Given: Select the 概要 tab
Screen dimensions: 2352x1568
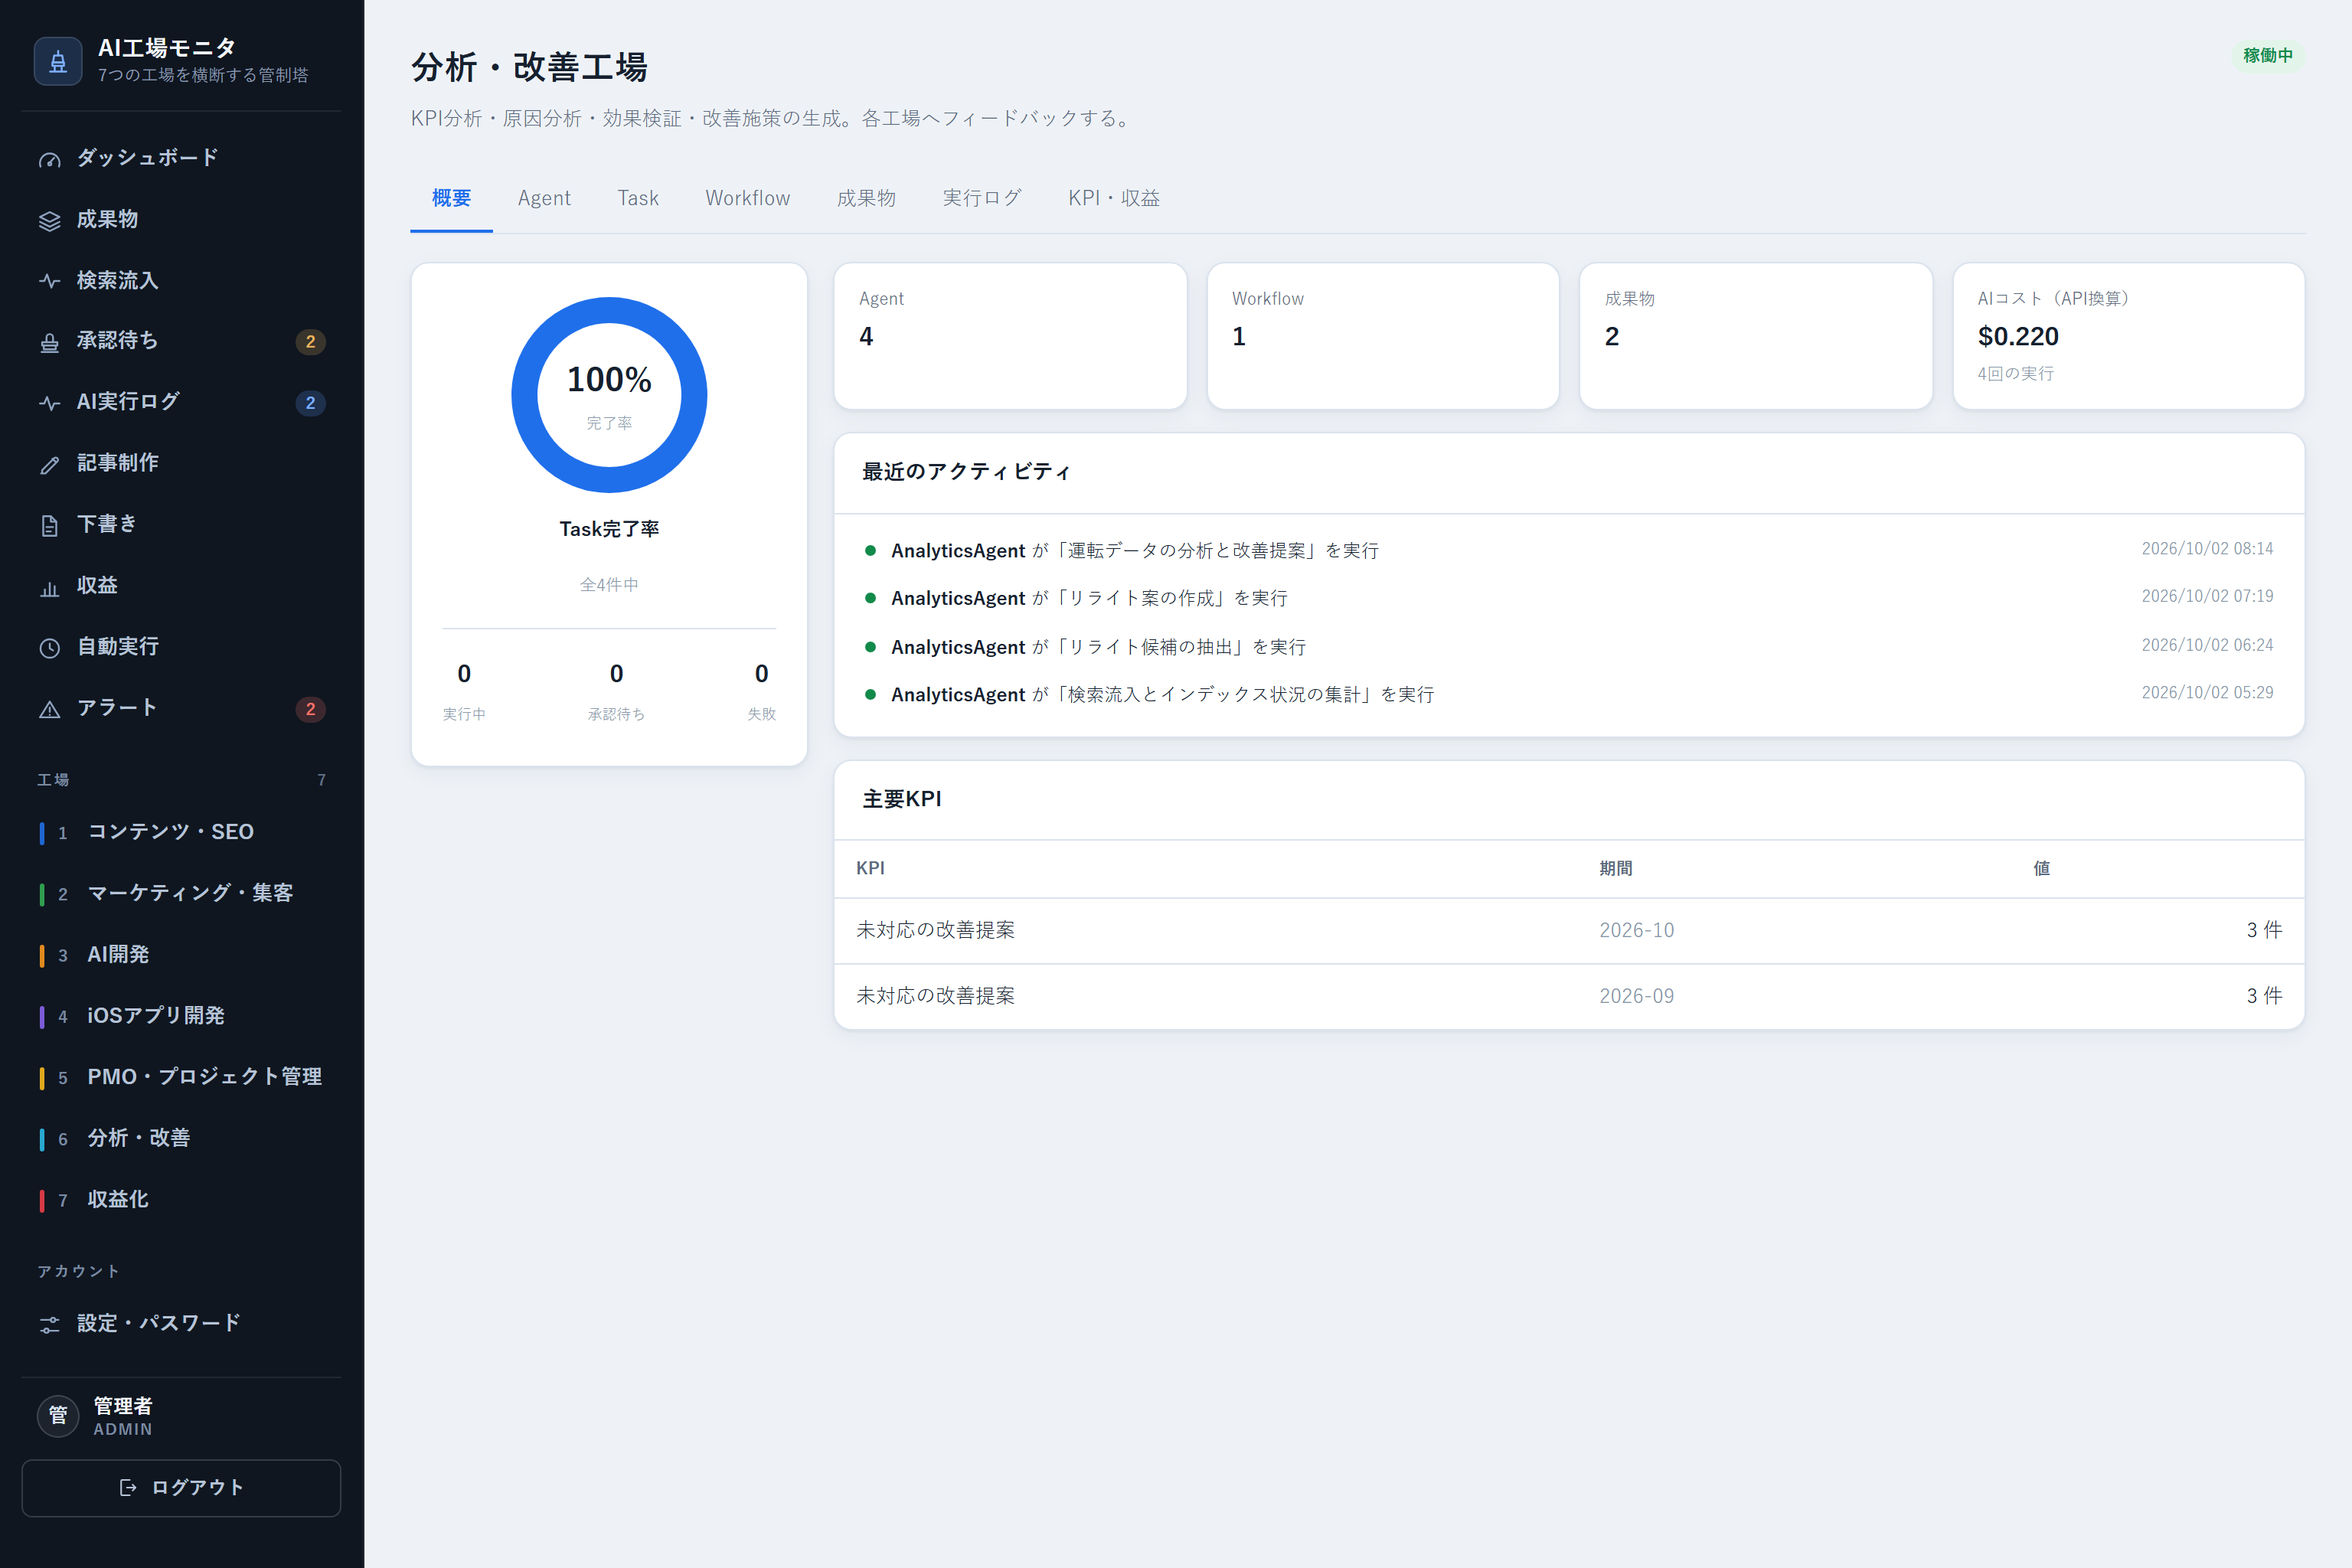Looking at the screenshot, I should (451, 198).
